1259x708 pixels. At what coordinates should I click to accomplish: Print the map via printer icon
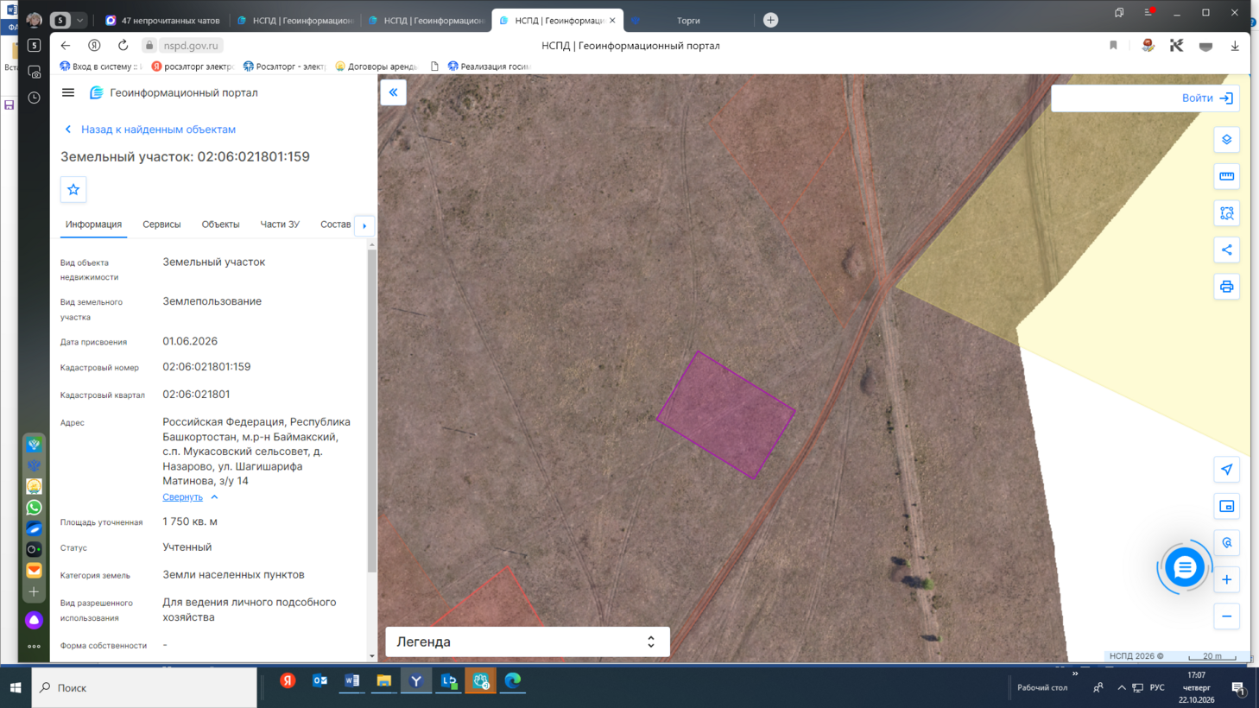(1226, 287)
